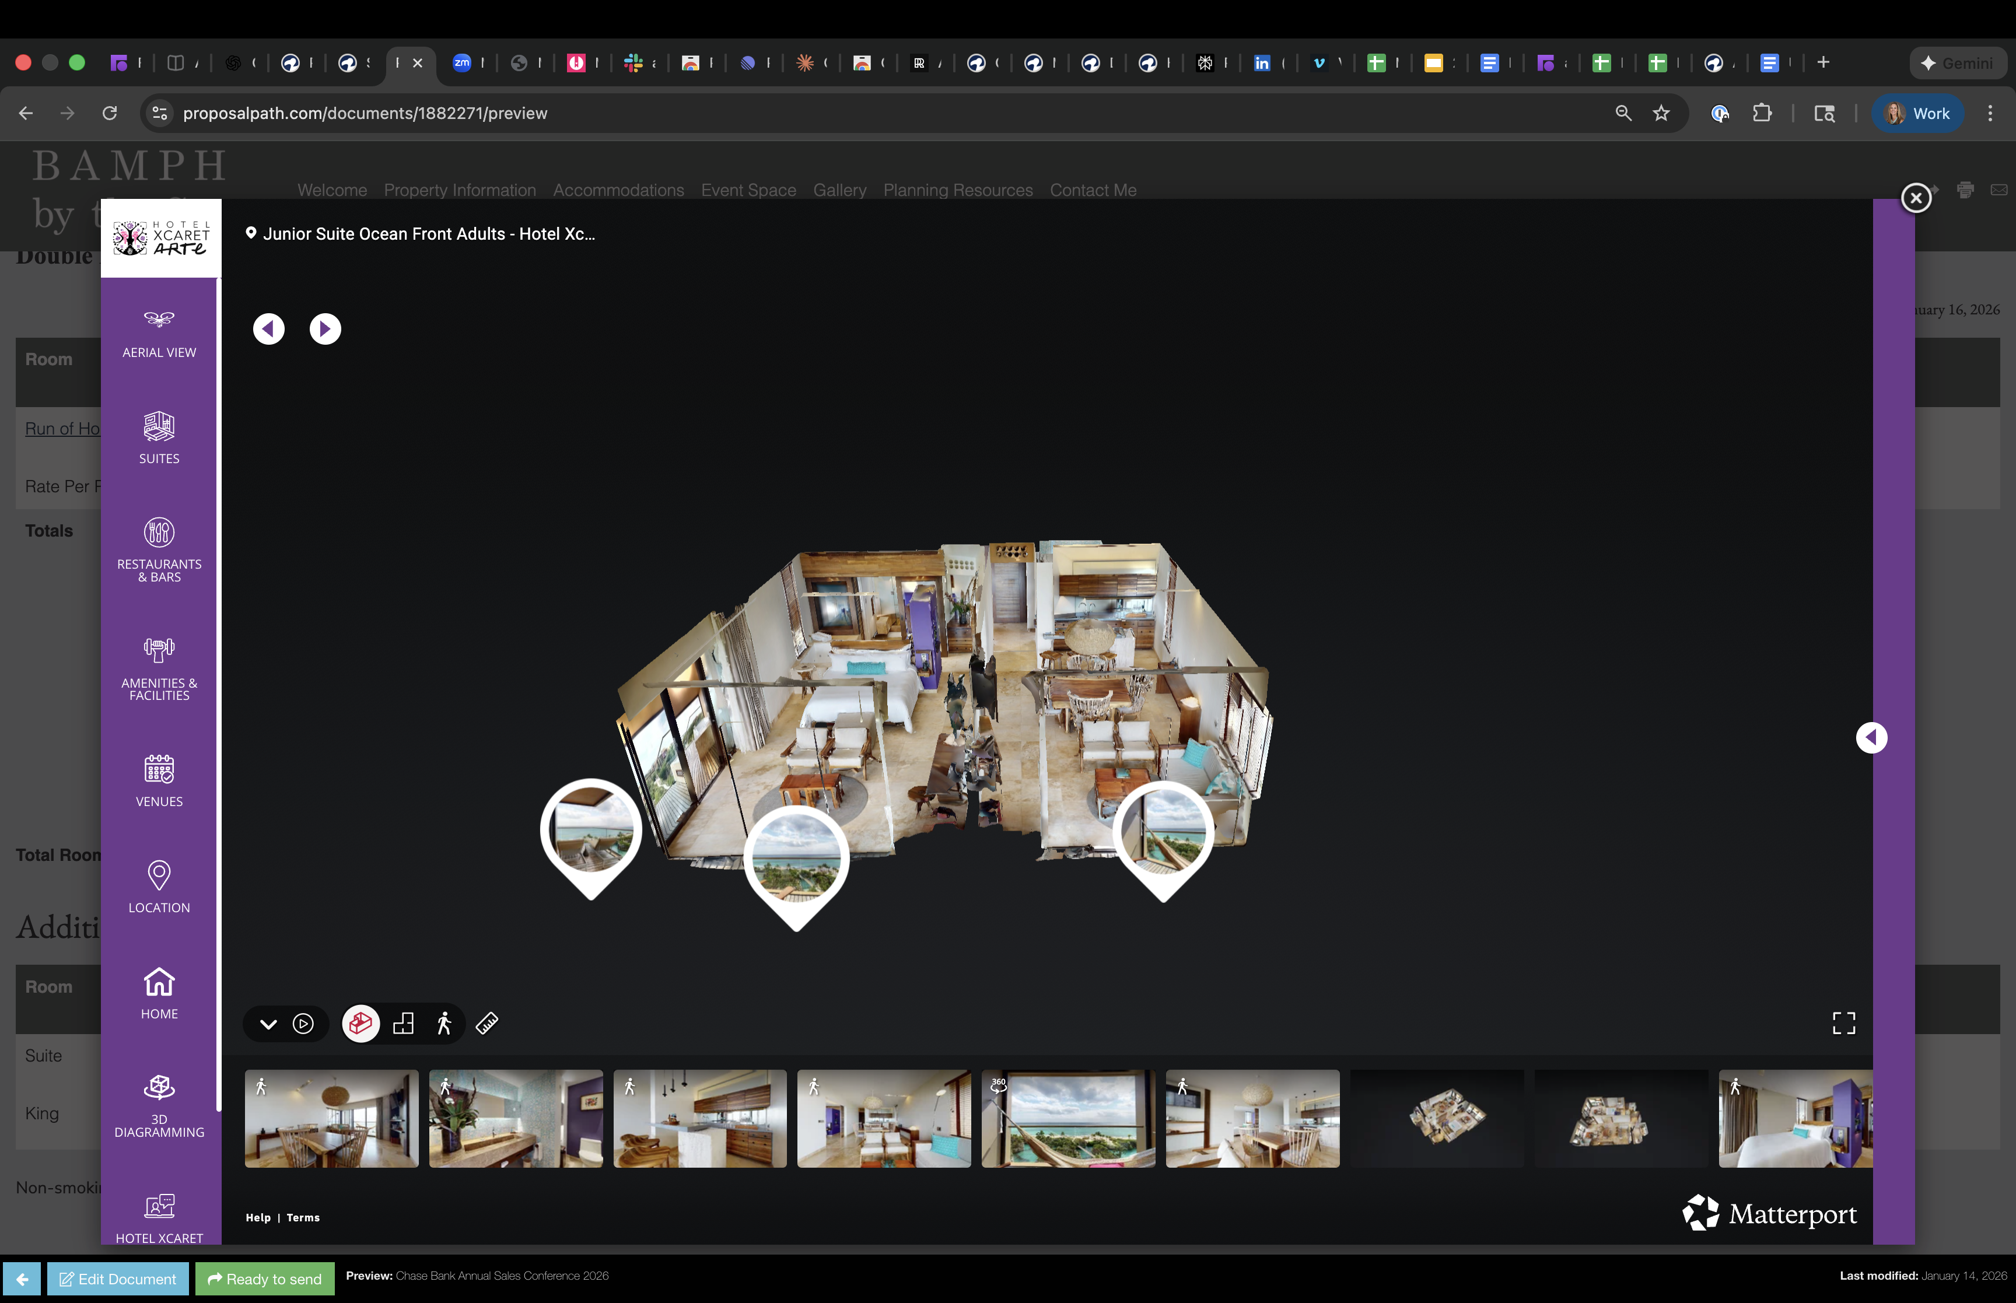Open the hammock ocean view 360 thumbnail
This screenshot has width=2016, height=1303.
tap(1067, 1119)
